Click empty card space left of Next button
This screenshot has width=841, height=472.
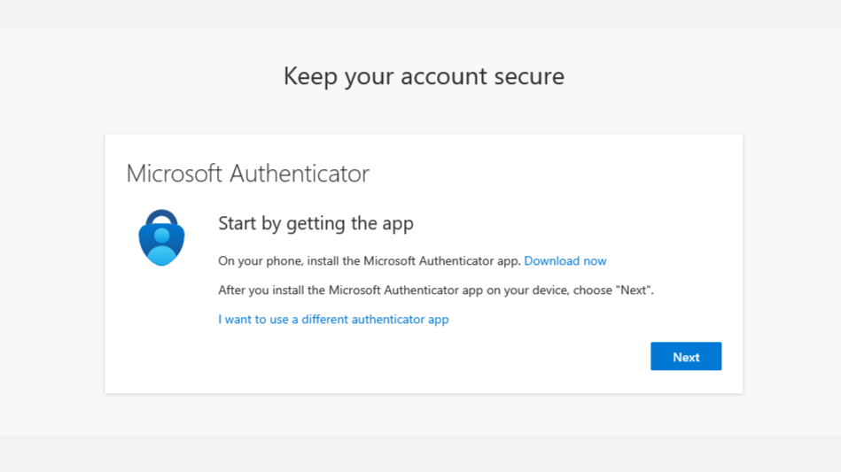coord(429,356)
